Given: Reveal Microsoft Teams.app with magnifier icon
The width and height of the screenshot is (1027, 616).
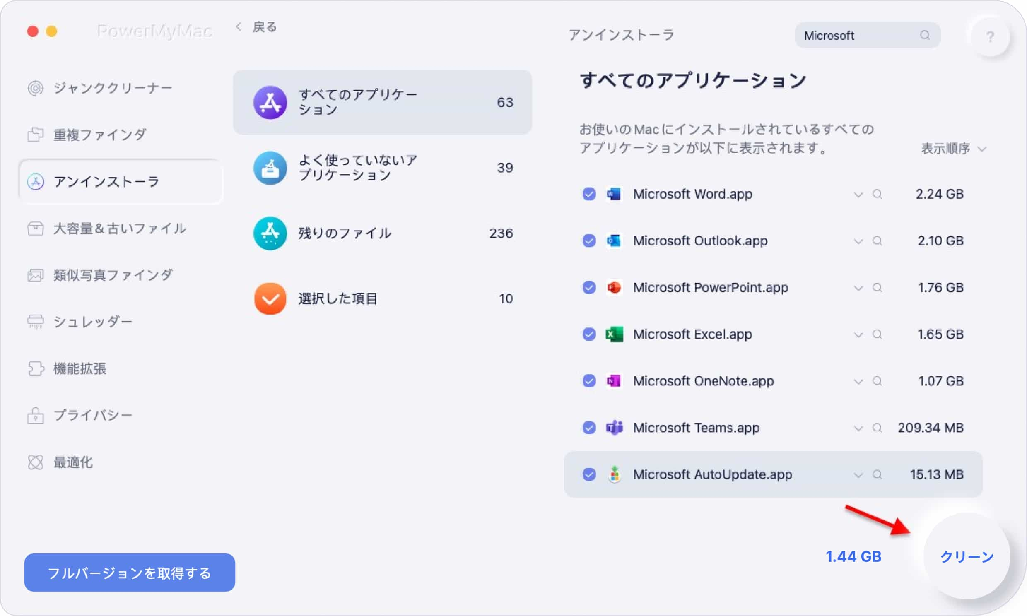Looking at the screenshot, I should tap(877, 428).
